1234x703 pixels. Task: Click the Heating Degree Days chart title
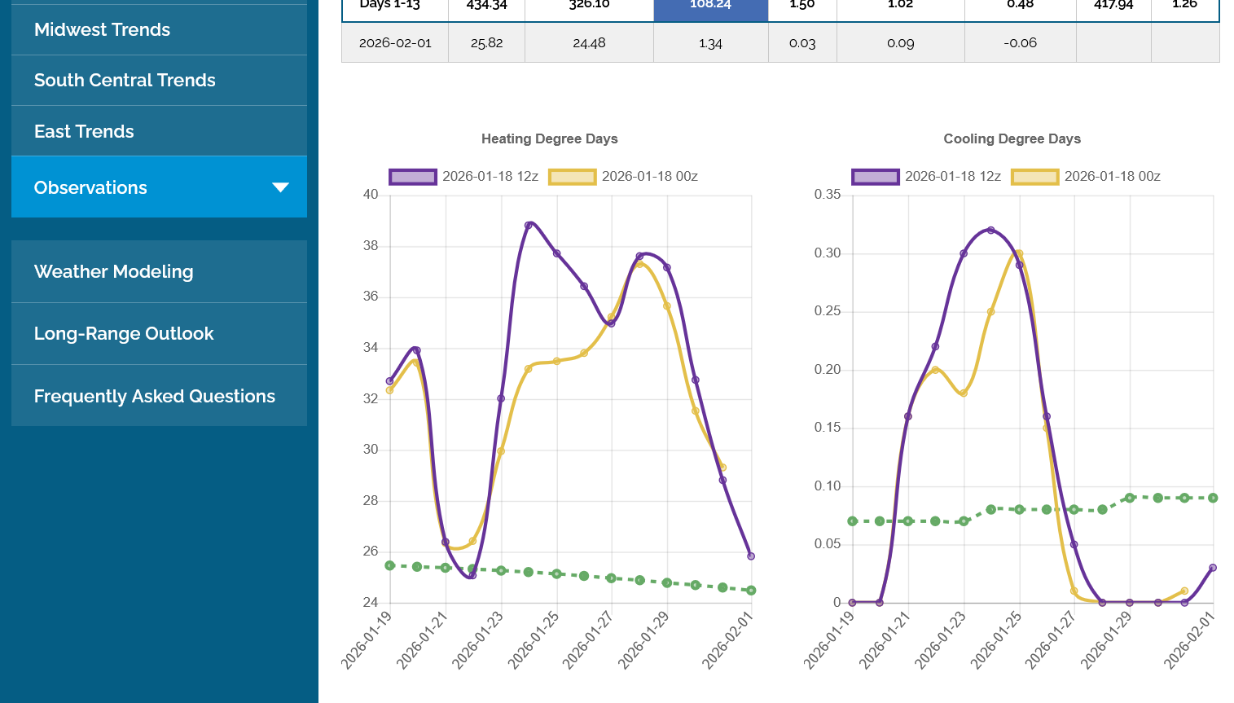click(549, 139)
